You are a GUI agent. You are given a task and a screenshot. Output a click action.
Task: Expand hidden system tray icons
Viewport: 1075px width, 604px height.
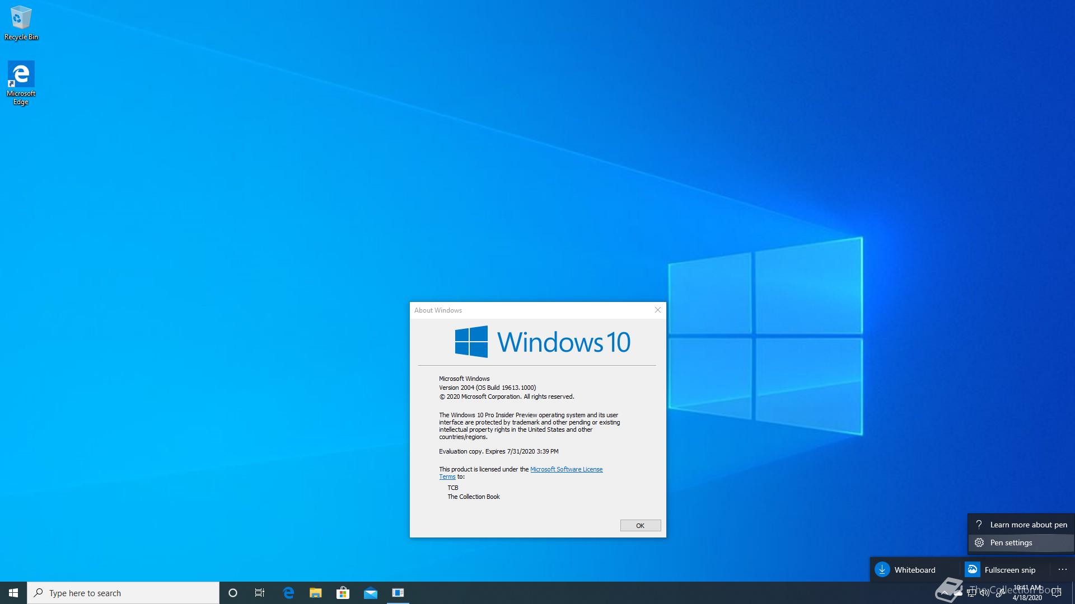944,593
